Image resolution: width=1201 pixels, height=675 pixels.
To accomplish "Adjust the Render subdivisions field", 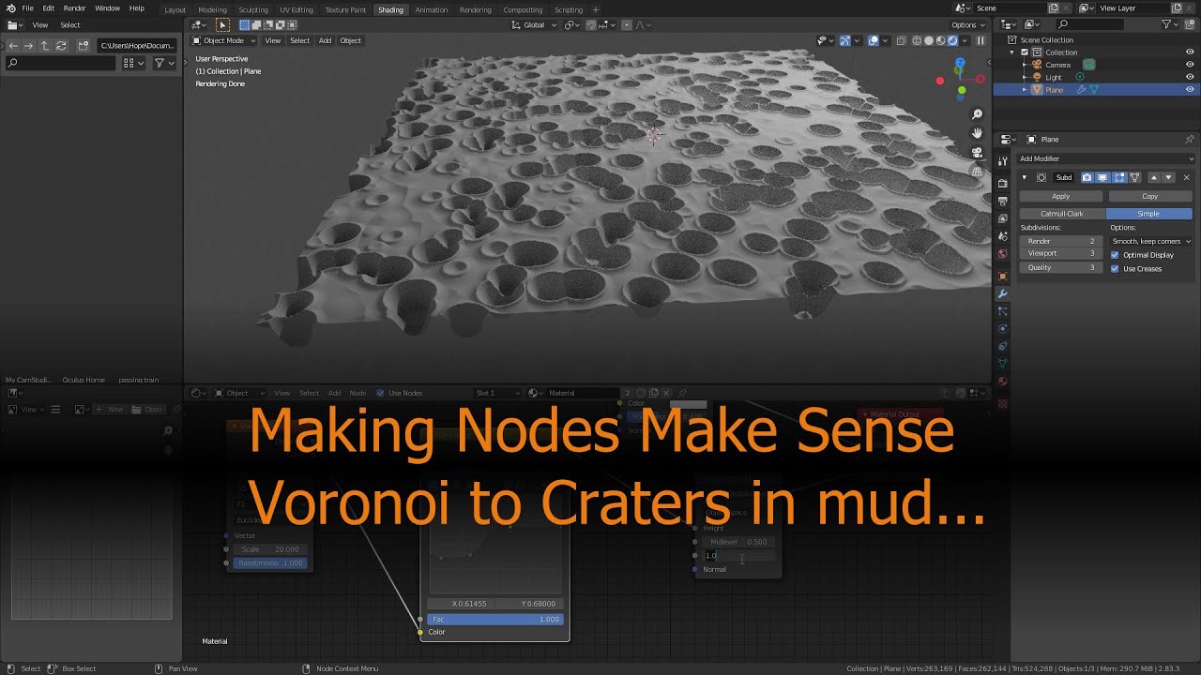I will pyautogui.click(x=1061, y=241).
